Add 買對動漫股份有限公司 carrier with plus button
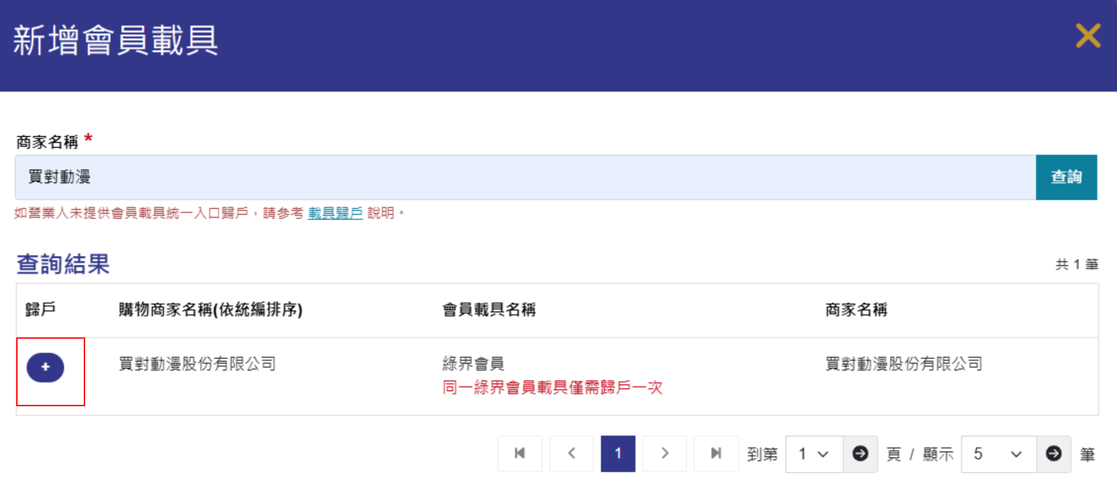The height and width of the screenshot is (480, 1117). click(x=45, y=368)
